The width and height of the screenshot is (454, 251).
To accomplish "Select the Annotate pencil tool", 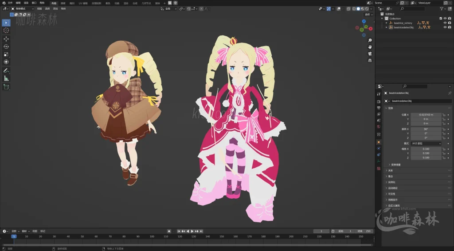I will tap(6, 70).
